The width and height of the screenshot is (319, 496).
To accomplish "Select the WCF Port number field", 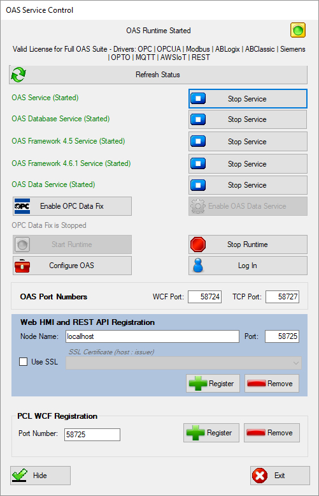I will tap(205, 297).
